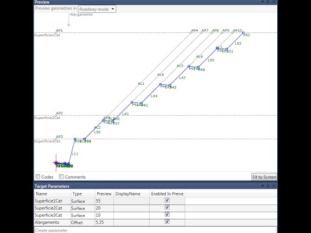Click the Superficie1Cat surface target label in preview
Image resolution: width=311 pixels, height=233 pixels.
(47, 35)
